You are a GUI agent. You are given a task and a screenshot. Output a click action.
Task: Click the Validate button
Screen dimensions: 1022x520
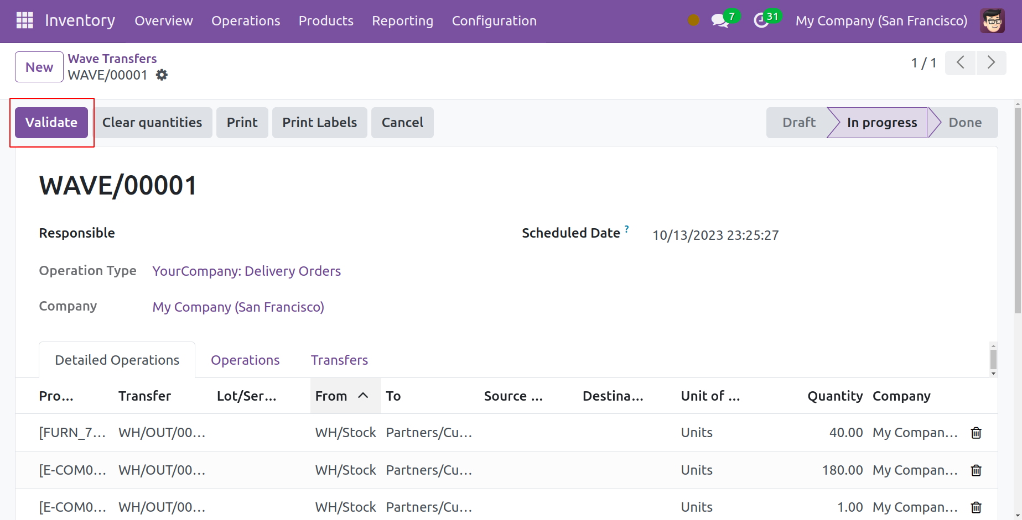click(51, 123)
